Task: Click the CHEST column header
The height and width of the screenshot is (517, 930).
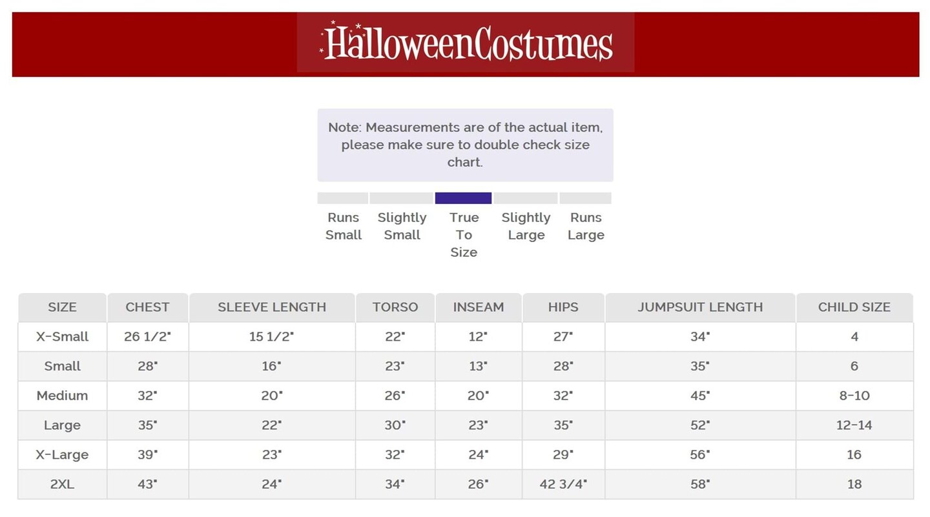Action: click(x=147, y=307)
